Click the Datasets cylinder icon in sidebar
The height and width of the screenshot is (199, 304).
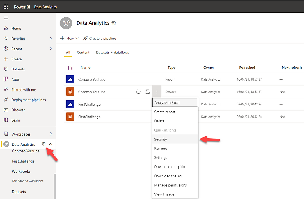6,69
